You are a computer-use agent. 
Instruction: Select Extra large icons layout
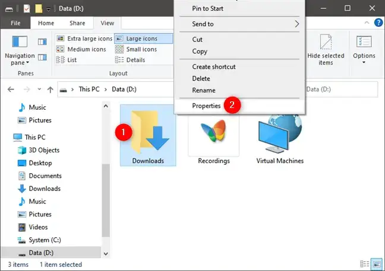84,39
